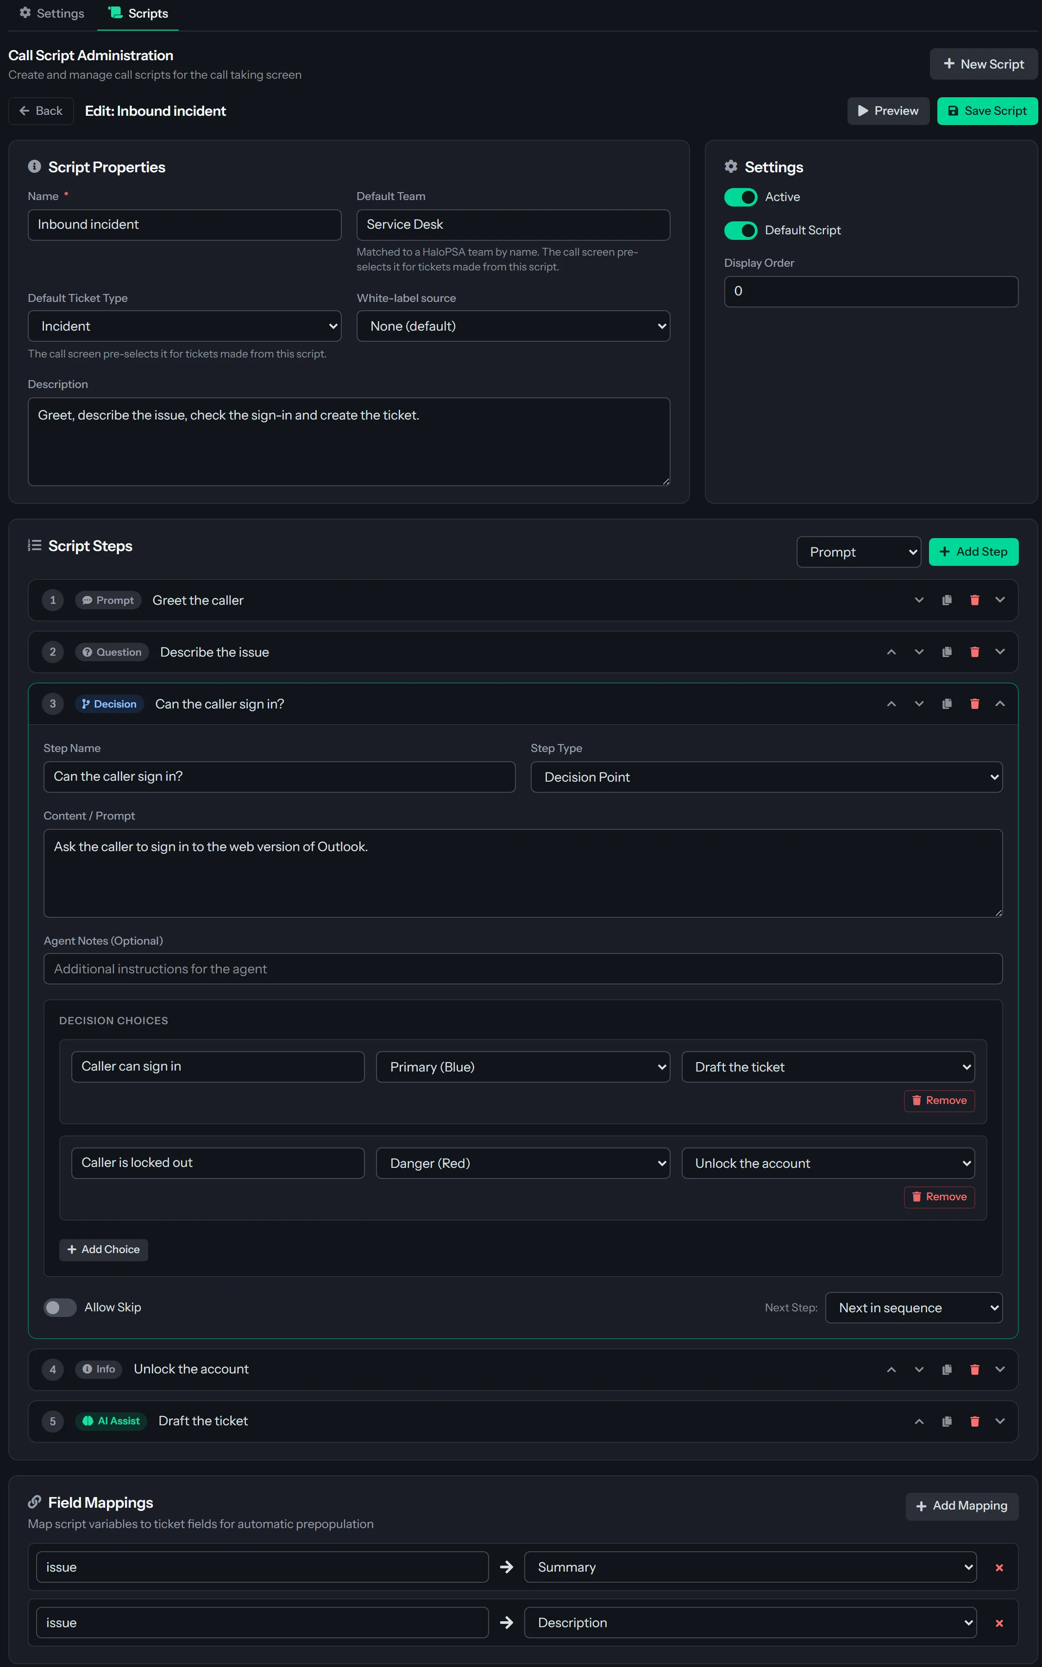Save the script with Save Script

click(987, 111)
